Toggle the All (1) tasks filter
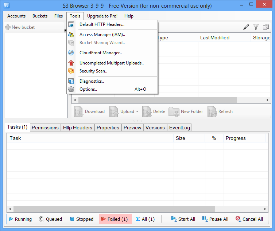Screen dimensions: 275x231 (145, 219)
